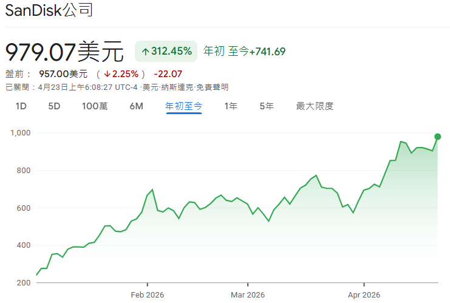The height and width of the screenshot is (303, 450).
Task: Choose the 1年 range tab
Action: point(231,106)
